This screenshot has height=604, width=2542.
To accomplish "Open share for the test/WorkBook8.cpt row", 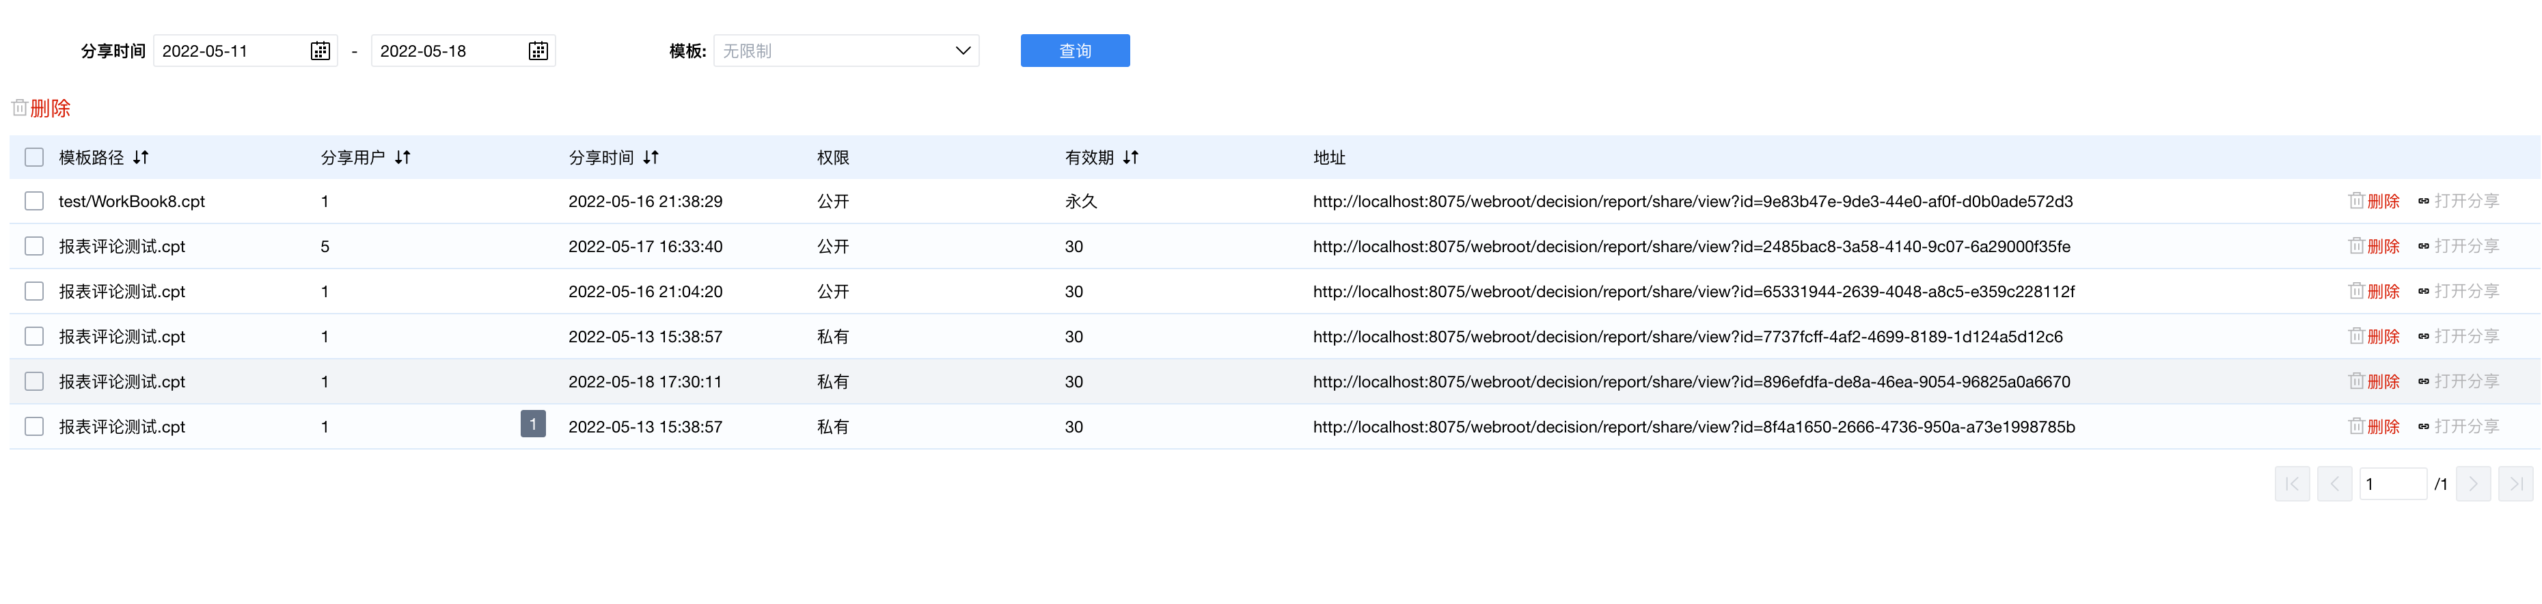I will coord(2458,202).
